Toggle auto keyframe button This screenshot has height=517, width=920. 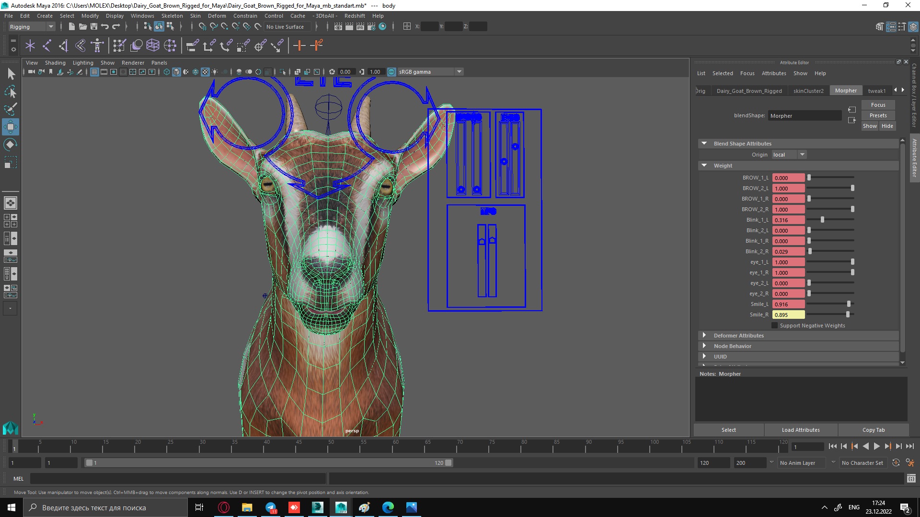click(896, 462)
